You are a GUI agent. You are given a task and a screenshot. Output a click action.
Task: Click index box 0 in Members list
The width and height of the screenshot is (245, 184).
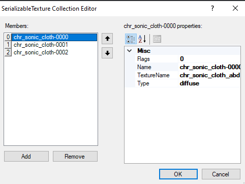click(x=8, y=37)
